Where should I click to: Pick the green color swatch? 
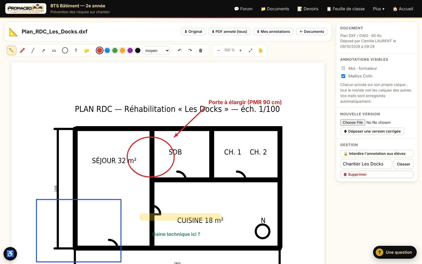tap(115, 50)
